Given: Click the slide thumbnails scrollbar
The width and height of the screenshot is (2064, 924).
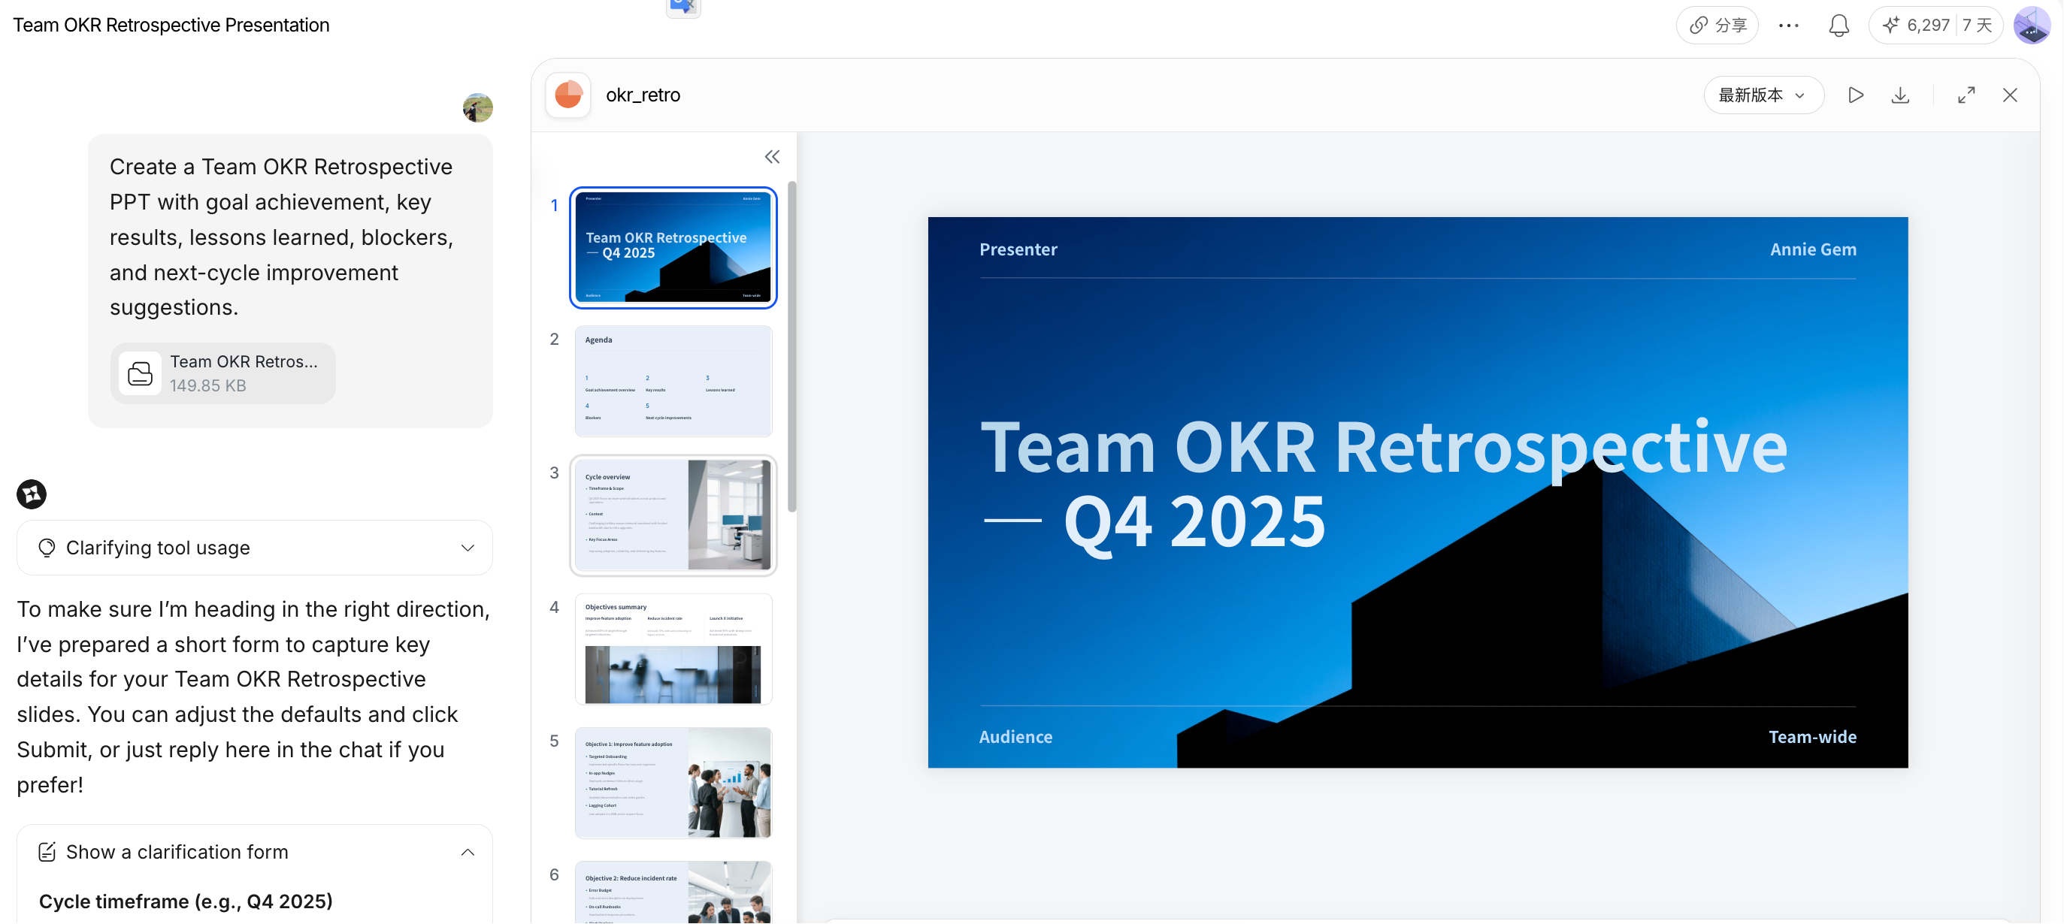Looking at the screenshot, I should point(791,346).
